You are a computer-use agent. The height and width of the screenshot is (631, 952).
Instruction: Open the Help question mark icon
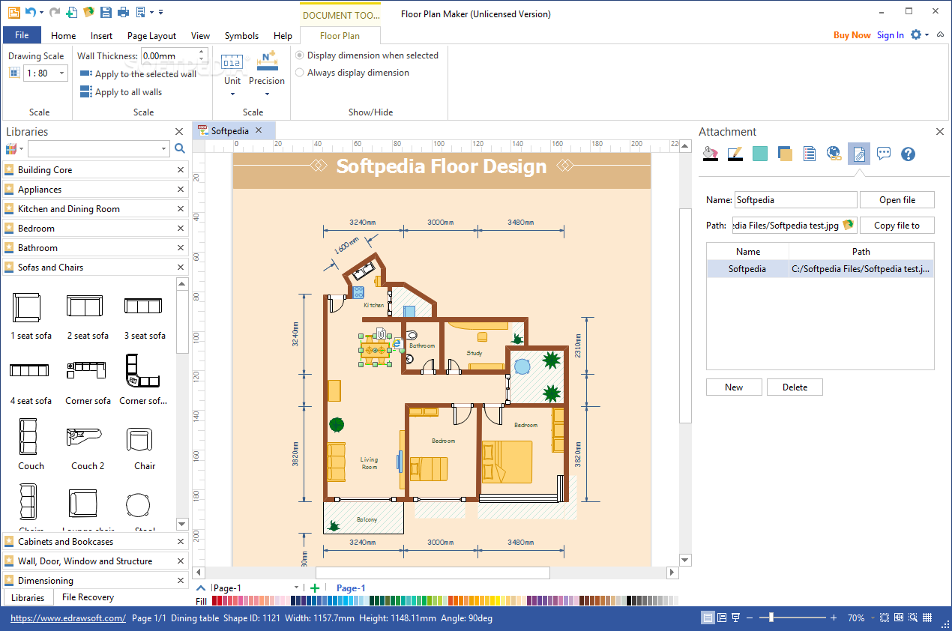pyautogui.click(x=909, y=154)
